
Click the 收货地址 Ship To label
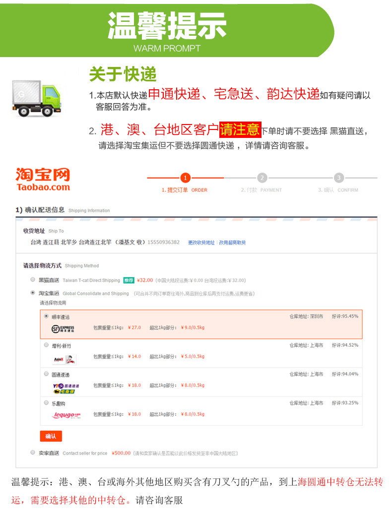coord(43,231)
